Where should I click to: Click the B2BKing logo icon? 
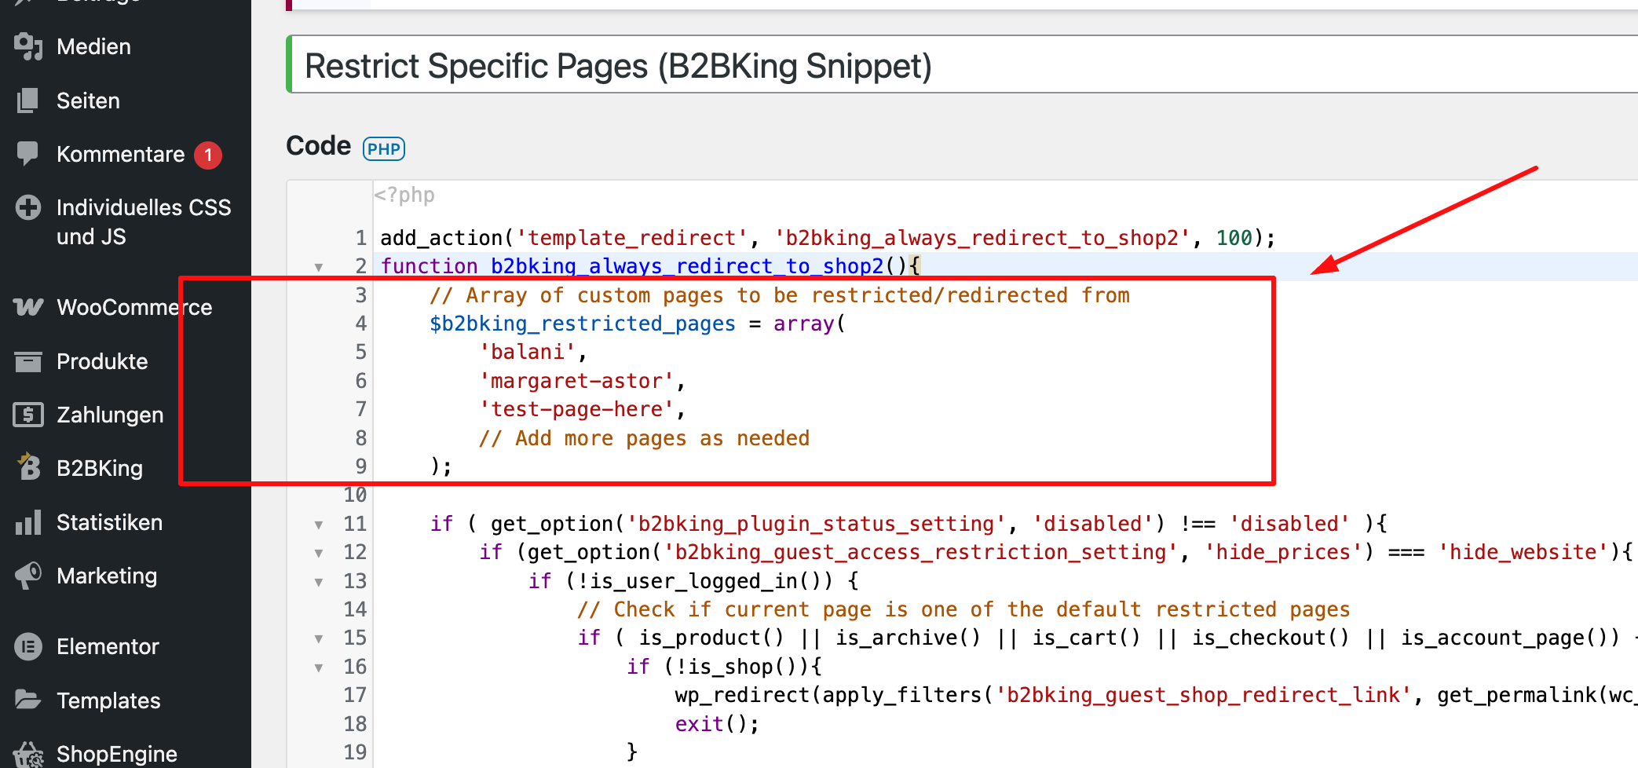pyautogui.click(x=28, y=467)
